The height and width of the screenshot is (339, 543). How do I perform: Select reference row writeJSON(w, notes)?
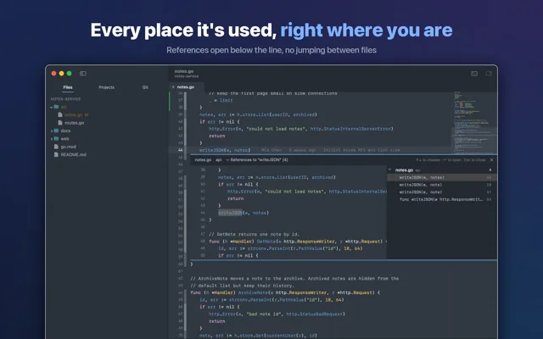coord(442,177)
